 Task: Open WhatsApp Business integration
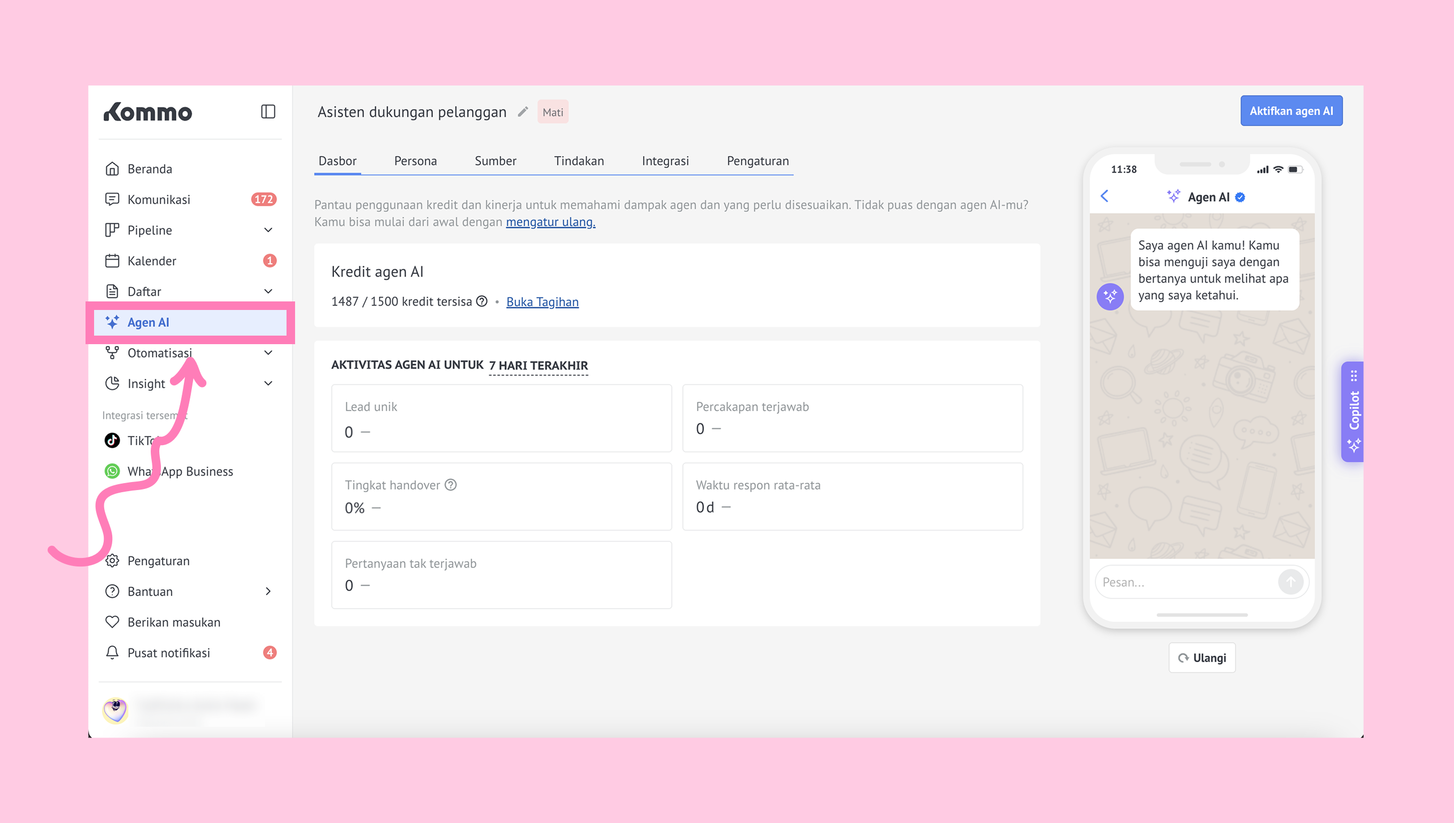point(180,471)
